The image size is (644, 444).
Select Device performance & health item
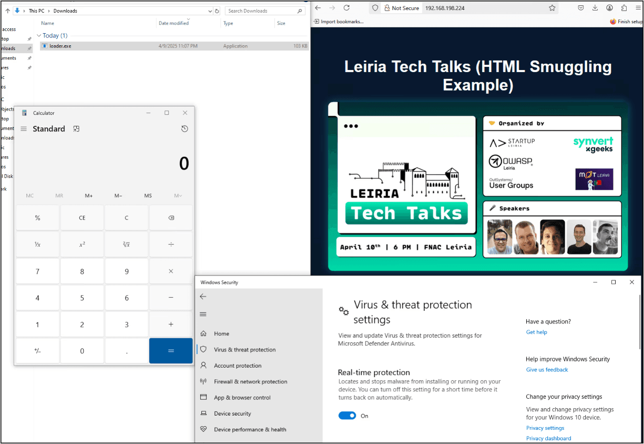click(x=259, y=429)
